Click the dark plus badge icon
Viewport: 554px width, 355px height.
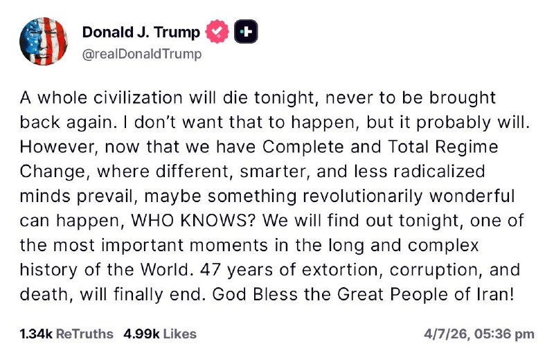[x=247, y=32]
